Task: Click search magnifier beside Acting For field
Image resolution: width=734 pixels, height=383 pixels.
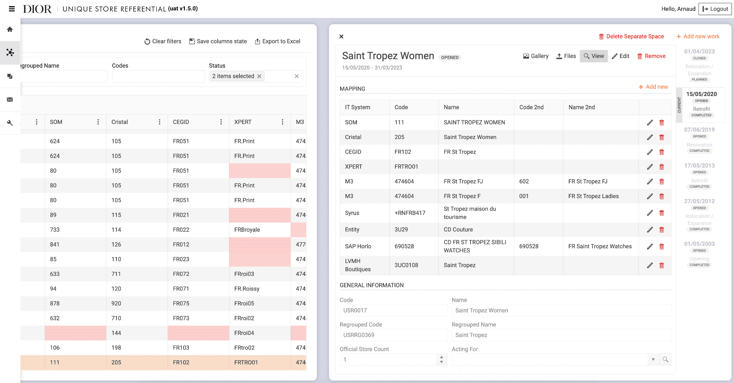Action: 665,359
